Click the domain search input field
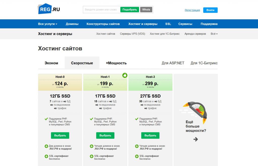This screenshot has height=166, width=258. (101, 9)
